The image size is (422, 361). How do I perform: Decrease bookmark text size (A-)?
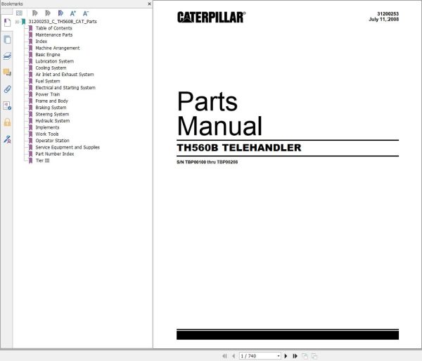coord(86,13)
